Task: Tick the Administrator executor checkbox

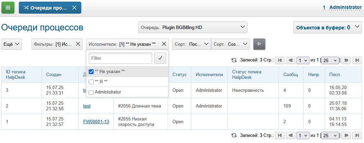Action: [x=91, y=92]
